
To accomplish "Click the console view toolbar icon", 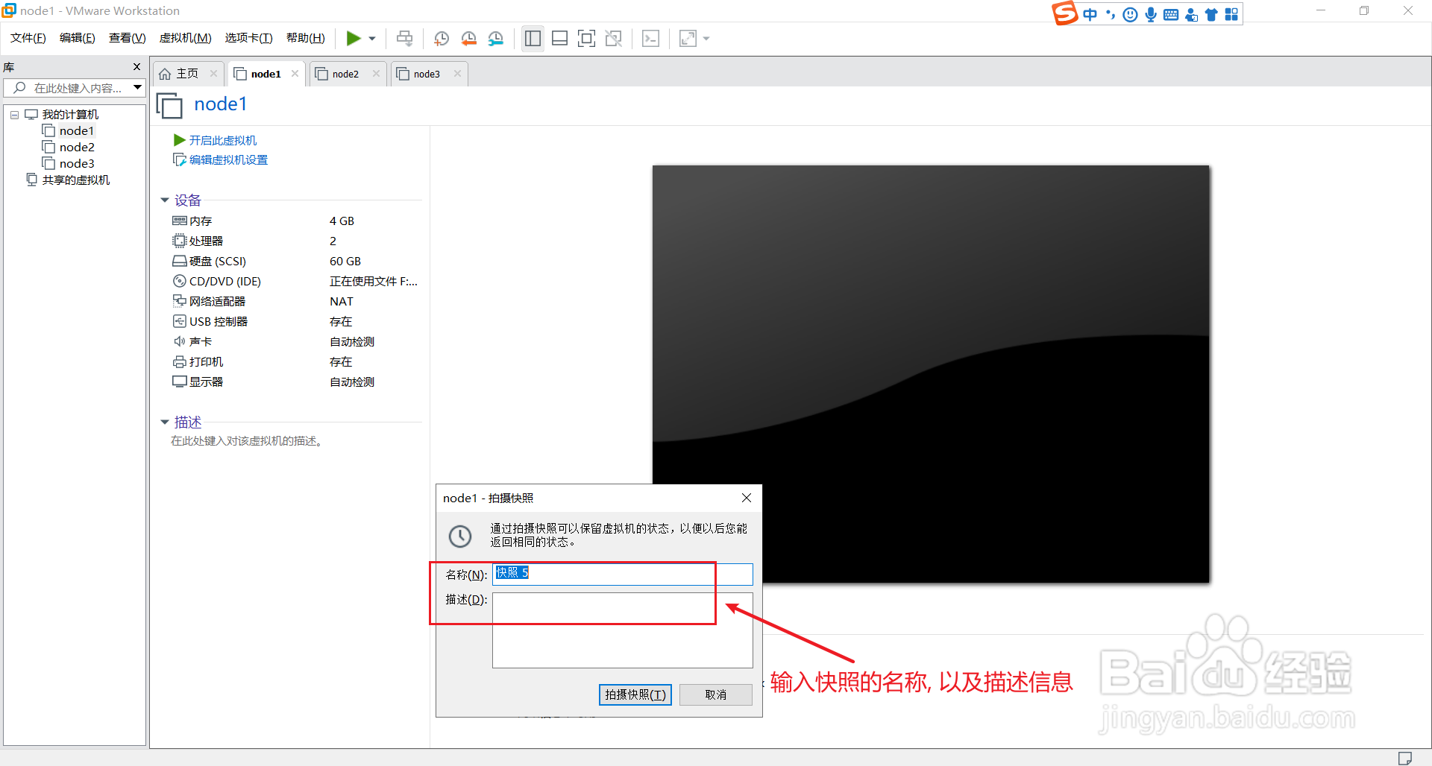I will coord(650,38).
